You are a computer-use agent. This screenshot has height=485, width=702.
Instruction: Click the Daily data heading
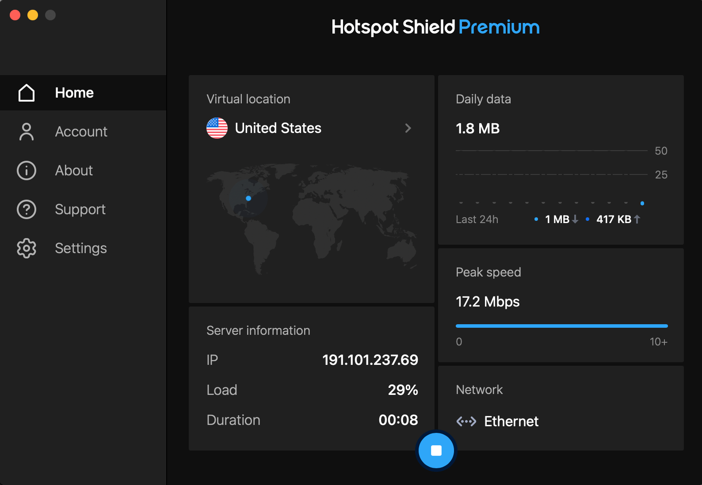pyautogui.click(x=483, y=99)
